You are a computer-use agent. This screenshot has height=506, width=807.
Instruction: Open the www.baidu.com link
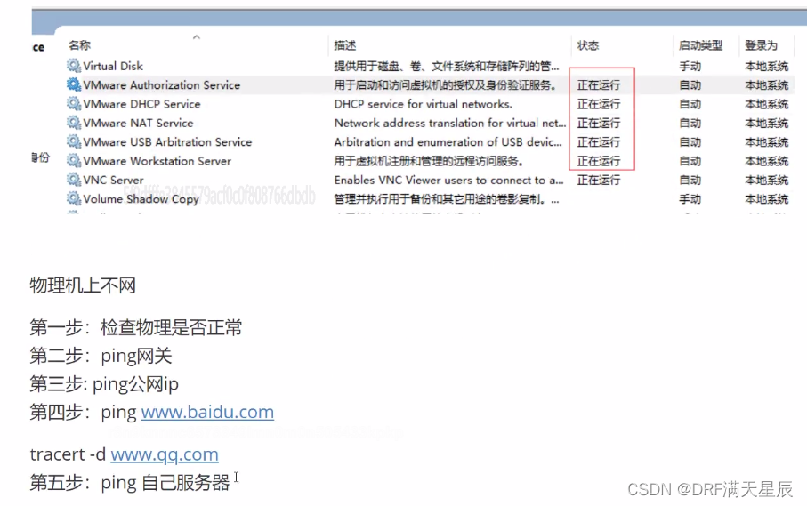(207, 412)
